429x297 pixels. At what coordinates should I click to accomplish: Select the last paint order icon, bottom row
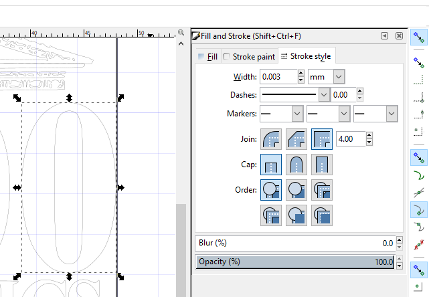pos(321,215)
